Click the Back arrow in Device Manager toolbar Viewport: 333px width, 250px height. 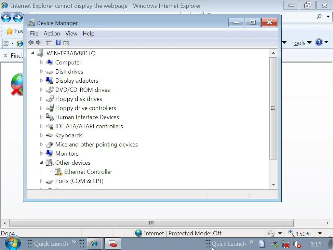click(31, 43)
